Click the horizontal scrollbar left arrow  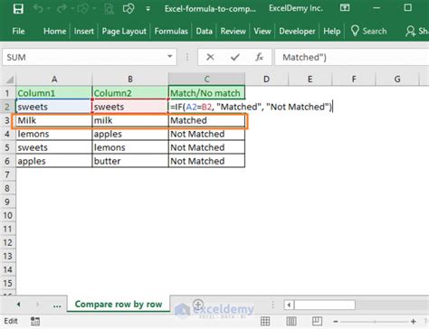[x=289, y=305]
